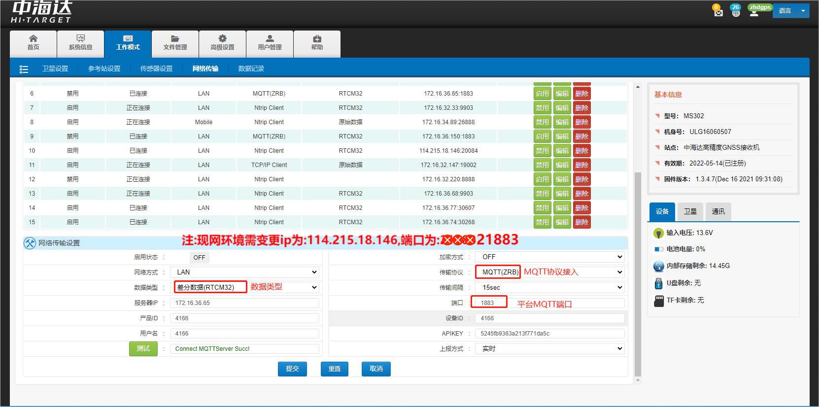This screenshot has width=819, height=407.
Task: Open the 数据记录 submenu item
Action: coord(251,69)
